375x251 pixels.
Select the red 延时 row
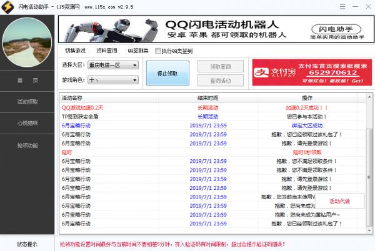pyautogui.click(x=212, y=152)
